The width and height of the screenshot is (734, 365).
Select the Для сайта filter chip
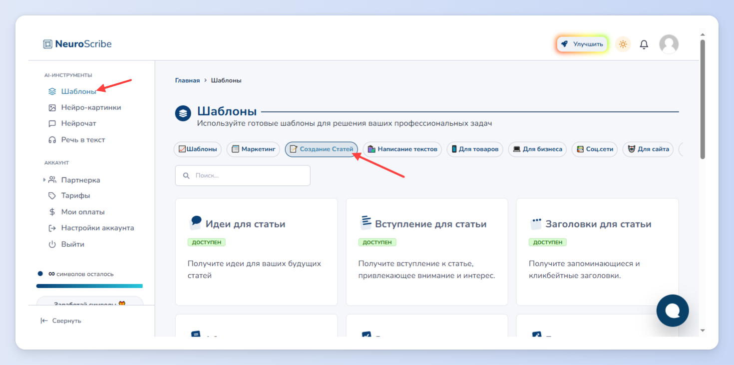648,149
